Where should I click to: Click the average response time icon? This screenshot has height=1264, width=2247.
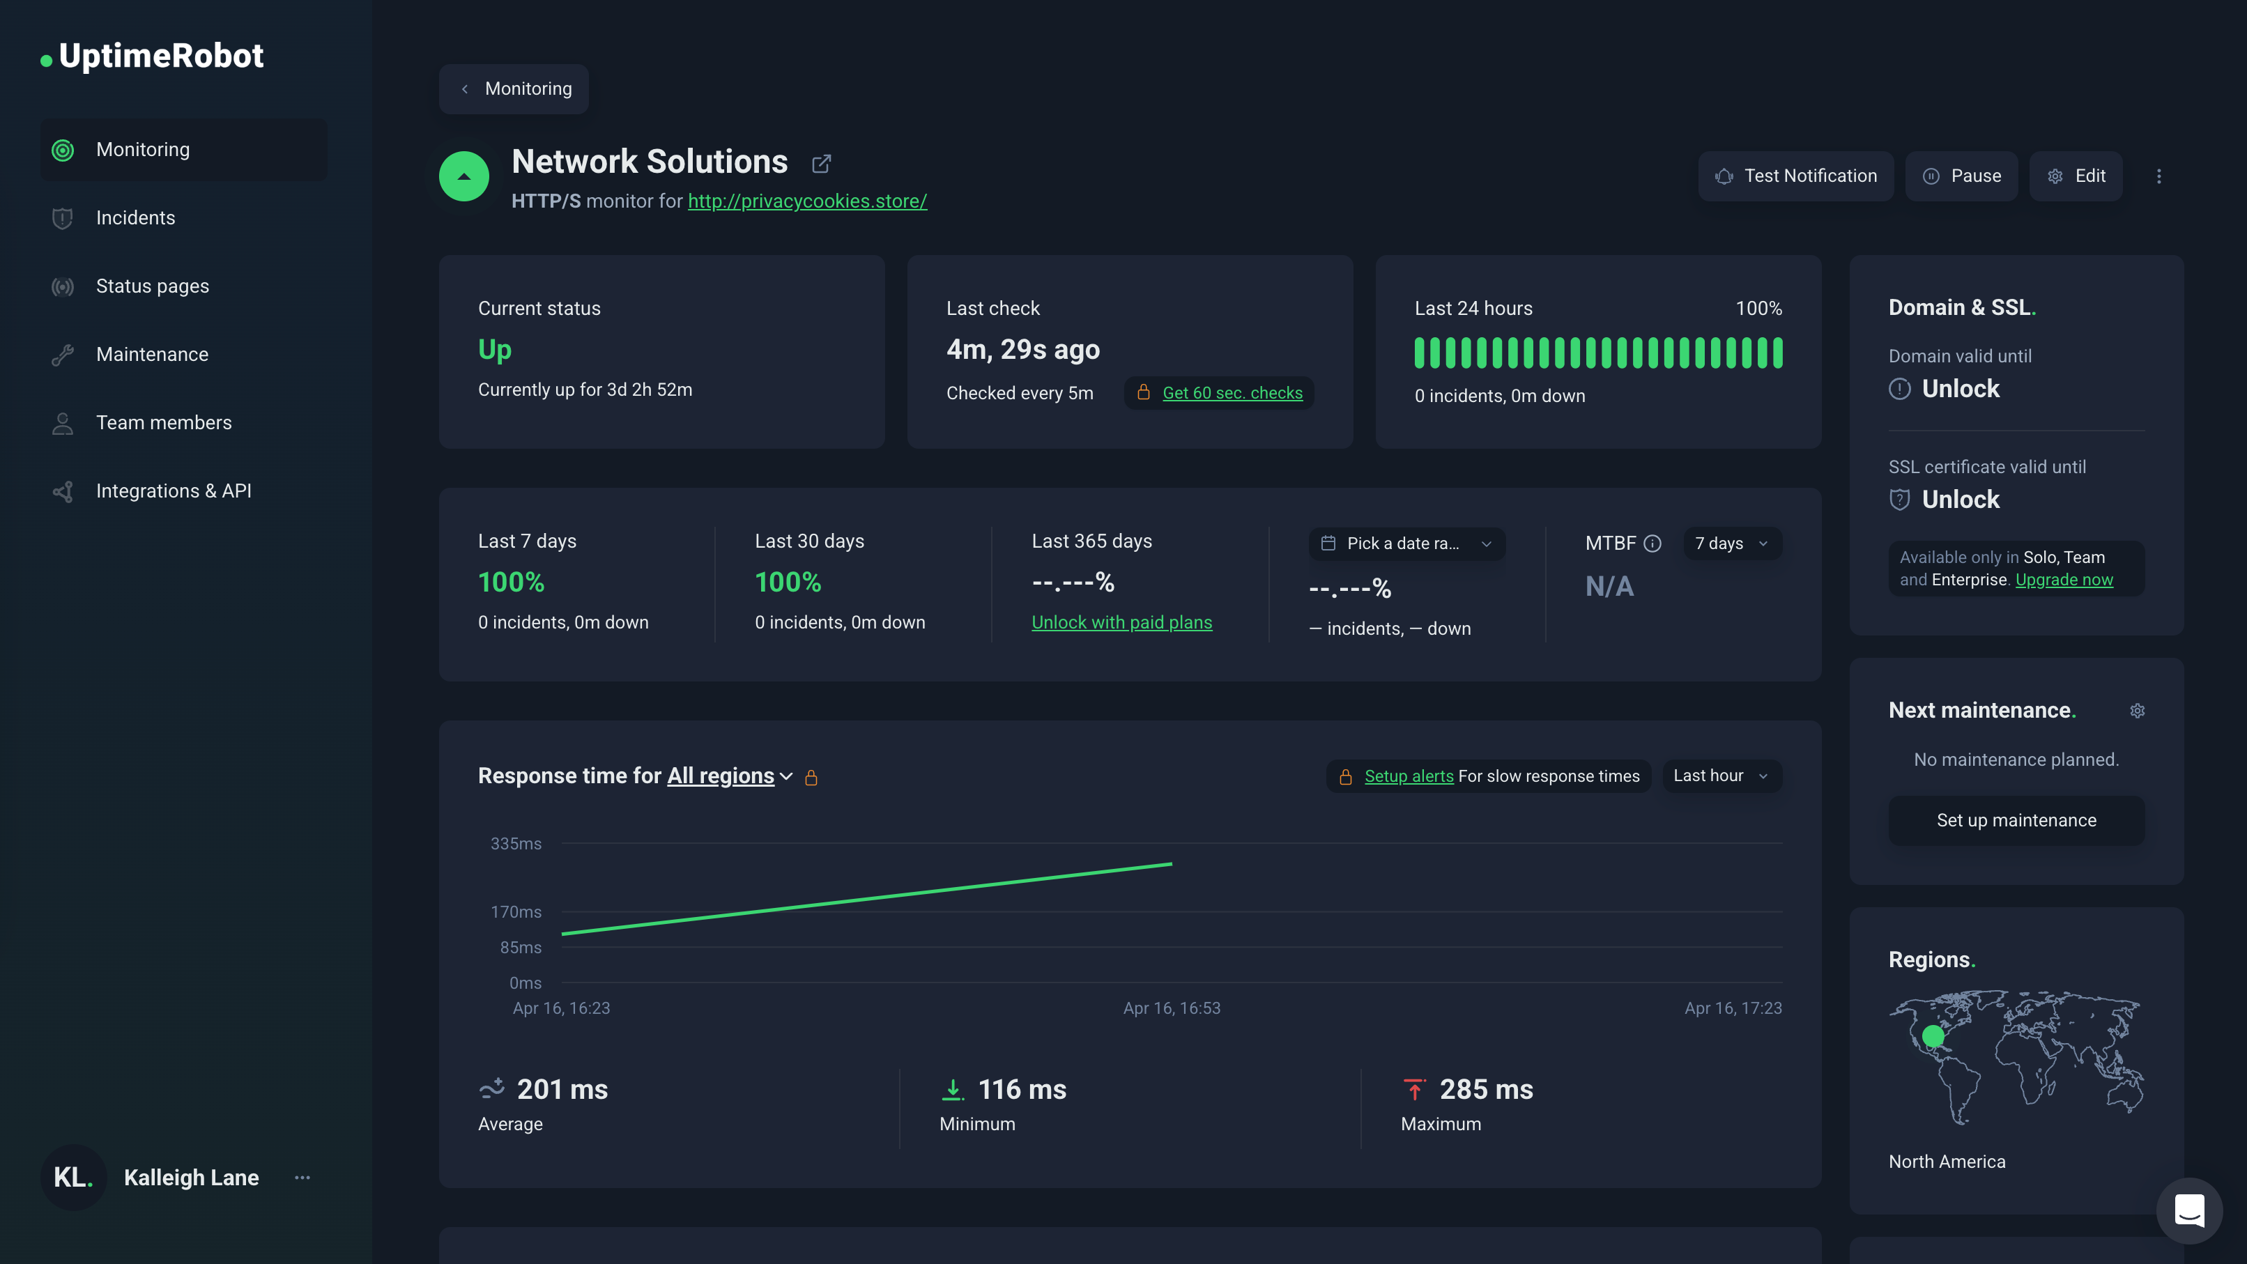tap(492, 1088)
